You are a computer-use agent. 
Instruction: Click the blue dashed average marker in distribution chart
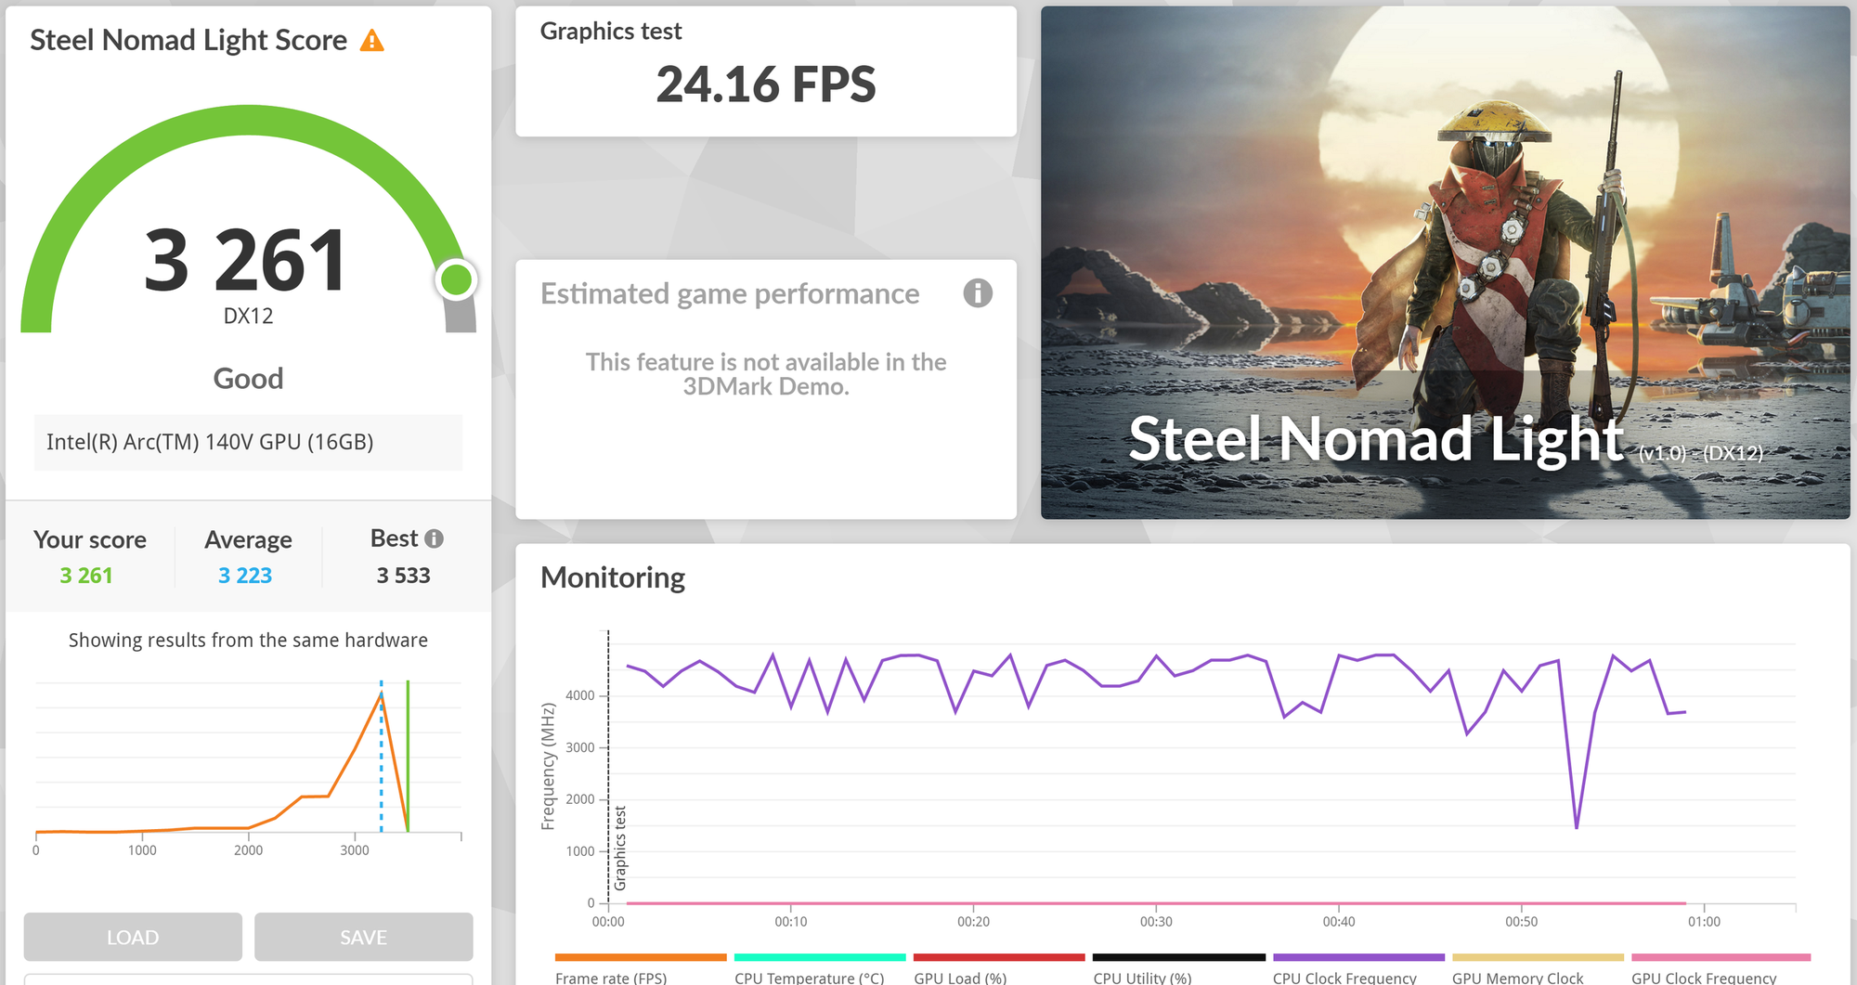tap(381, 757)
